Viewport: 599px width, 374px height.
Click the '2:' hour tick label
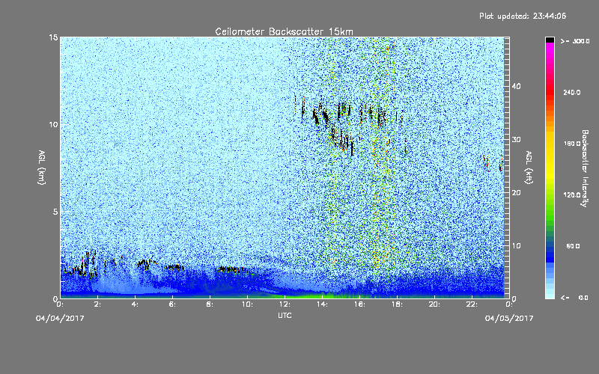pos(98,304)
